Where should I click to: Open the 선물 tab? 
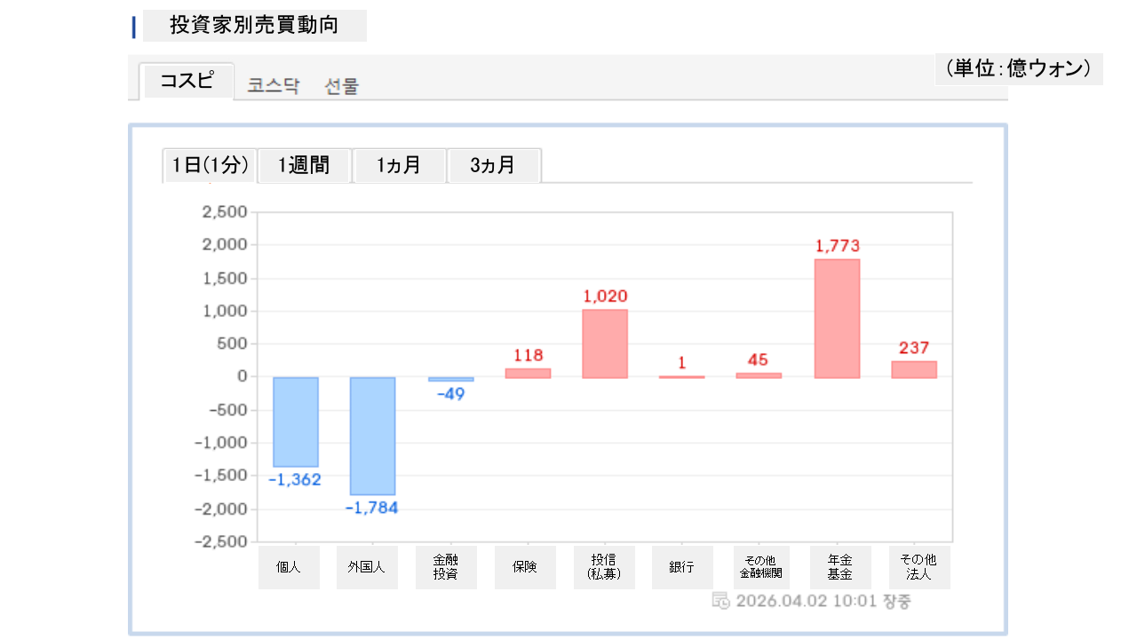(342, 86)
